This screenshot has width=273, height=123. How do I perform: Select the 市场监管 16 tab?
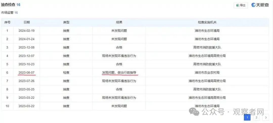[x=9, y=13]
